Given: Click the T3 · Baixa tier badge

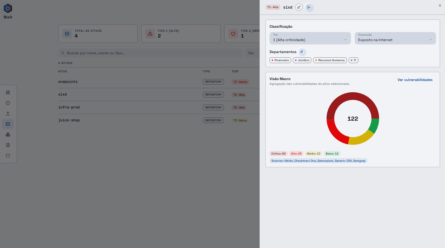Looking at the screenshot, I should [240, 120].
